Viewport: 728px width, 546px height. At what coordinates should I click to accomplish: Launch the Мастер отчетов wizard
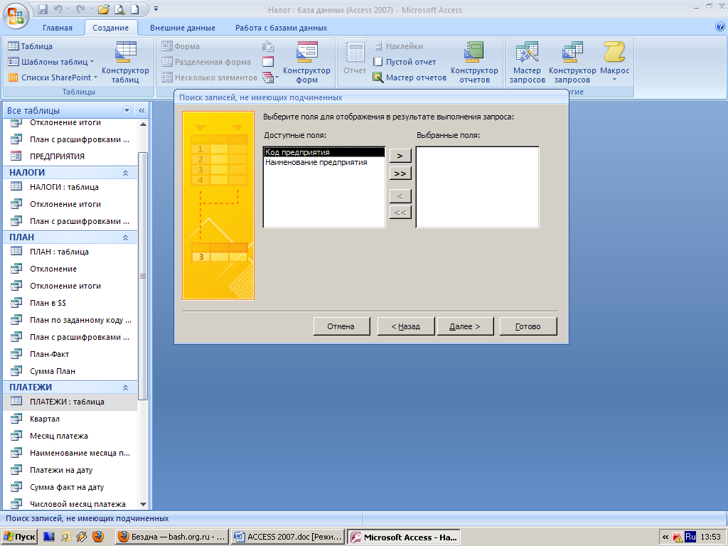[410, 77]
